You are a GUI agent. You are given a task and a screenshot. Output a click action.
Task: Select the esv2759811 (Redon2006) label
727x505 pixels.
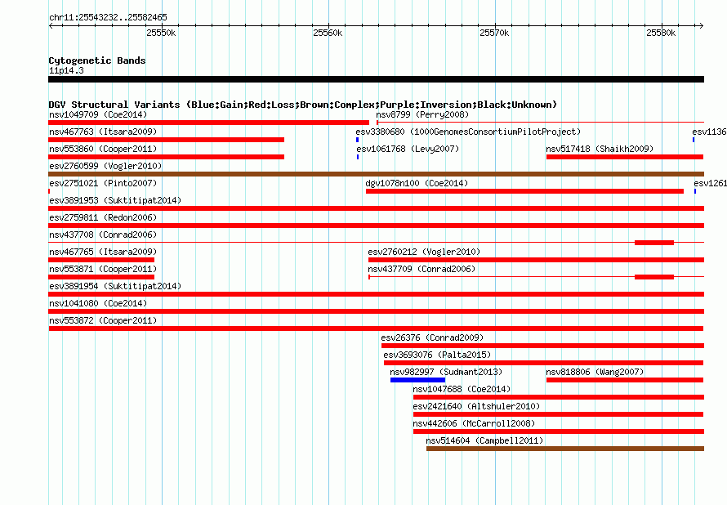tap(103, 217)
